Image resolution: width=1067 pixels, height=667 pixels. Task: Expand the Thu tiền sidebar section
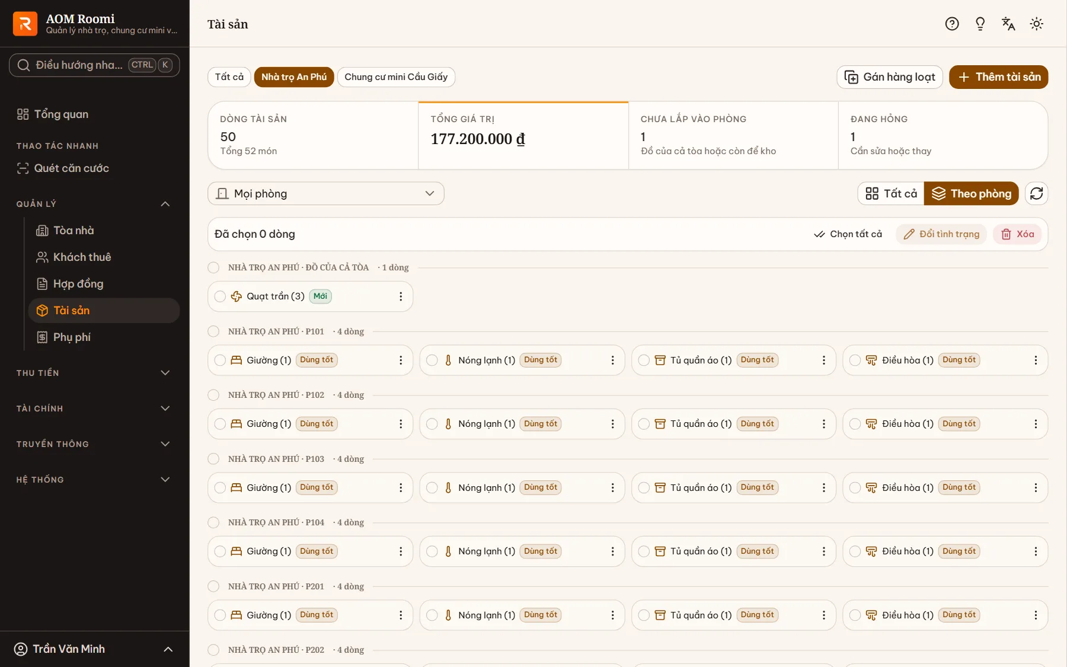click(x=94, y=373)
